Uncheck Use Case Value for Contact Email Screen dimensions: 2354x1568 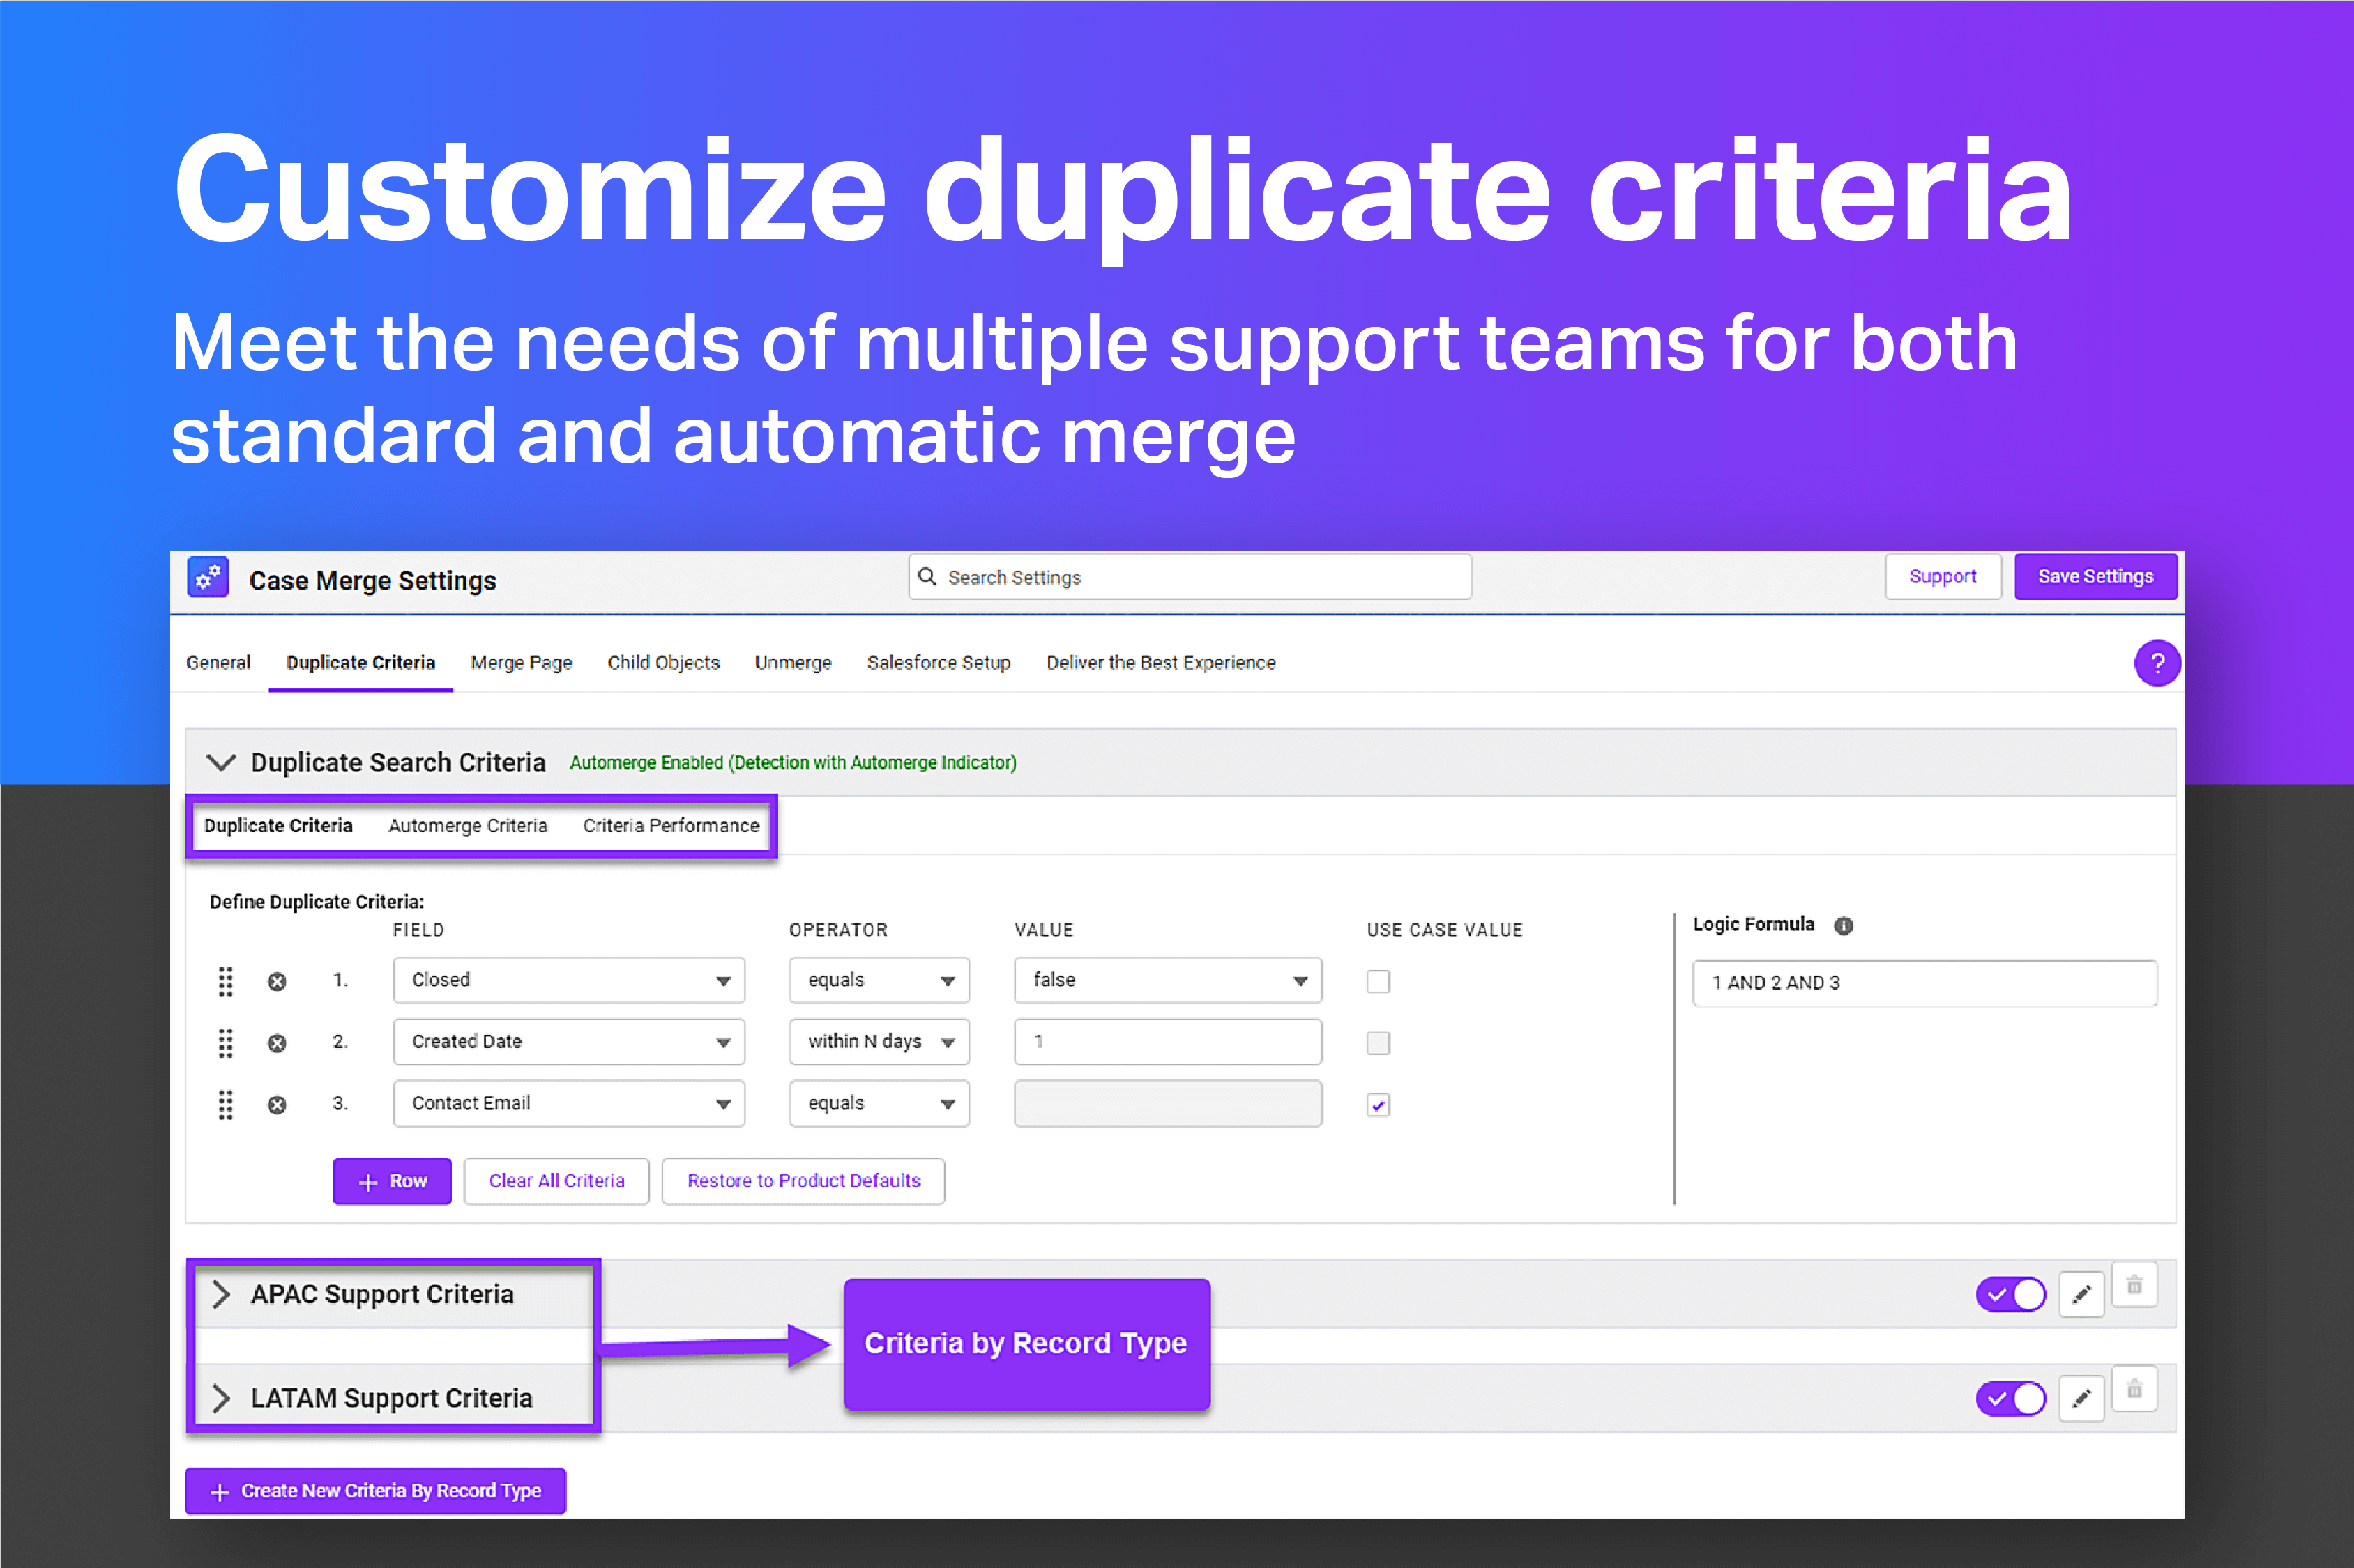click(x=1378, y=1104)
